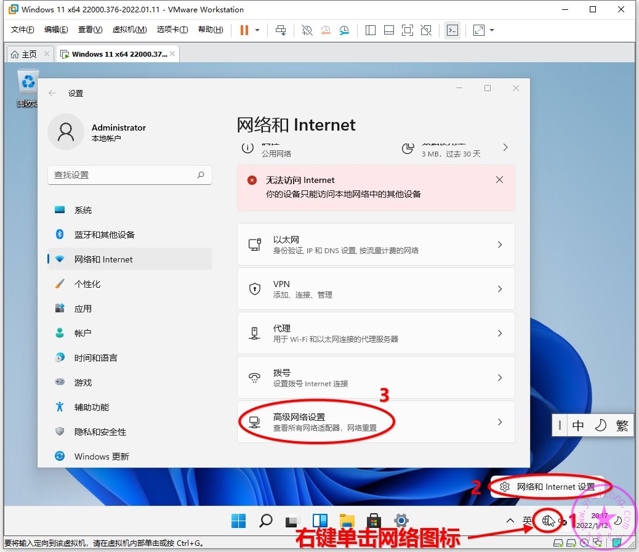Show or hide the VMware library sidebar
The image size is (639, 552).
371,30
